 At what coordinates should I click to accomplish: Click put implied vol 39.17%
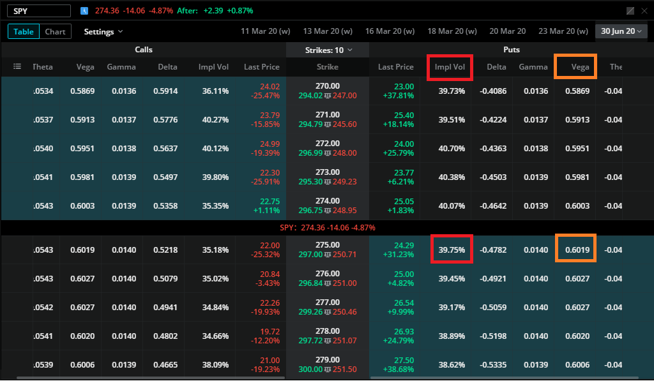click(x=452, y=307)
